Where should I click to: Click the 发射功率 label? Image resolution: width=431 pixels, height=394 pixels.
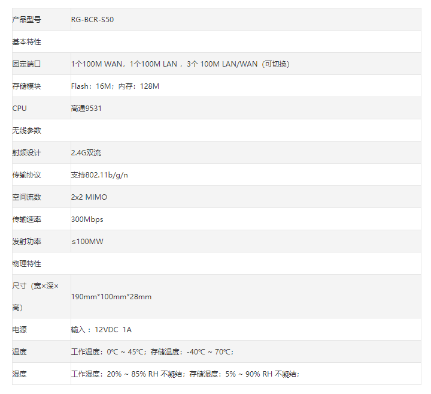click(x=27, y=241)
